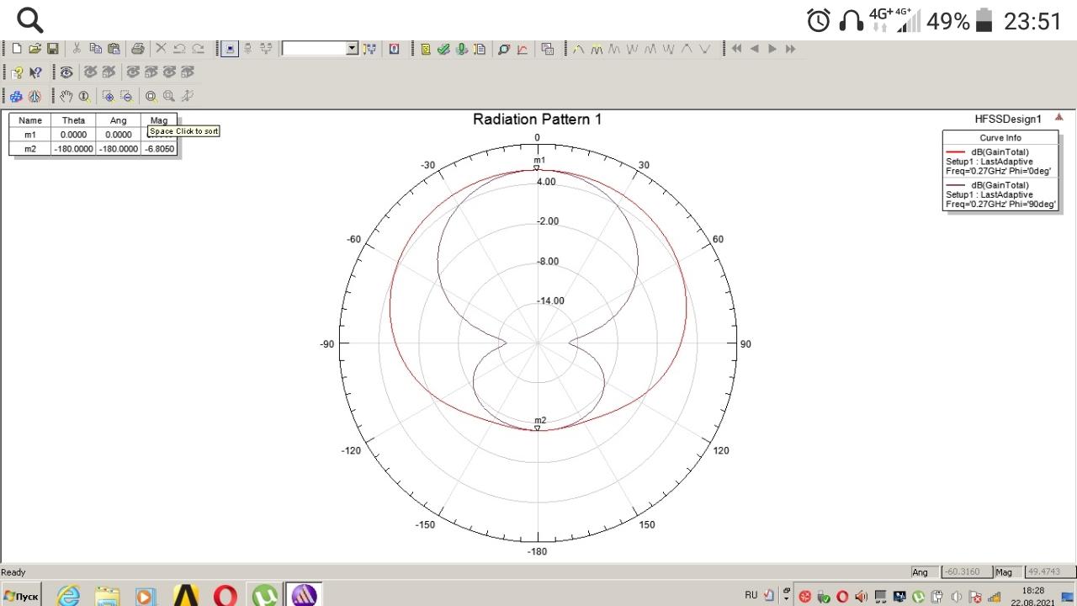Image resolution: width=1077 pixels, height=606 pixels.
Task: Select the m2 row in marker table
Action: [30, 149]
